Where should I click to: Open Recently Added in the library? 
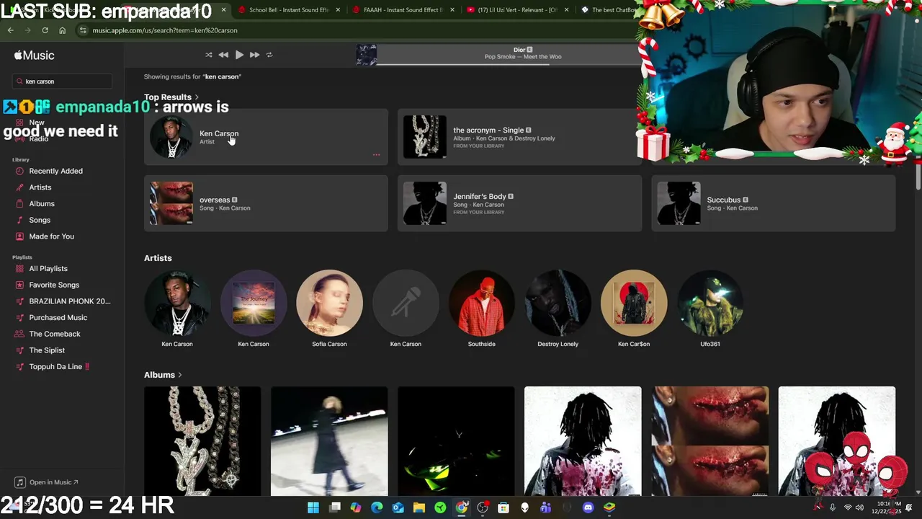55,171
